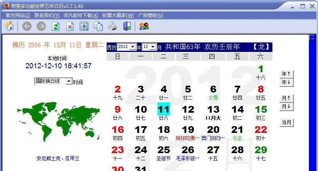Click the 佛历 2556 年 date header
This screenshot has height=171, width=318.
coord(58,45)
